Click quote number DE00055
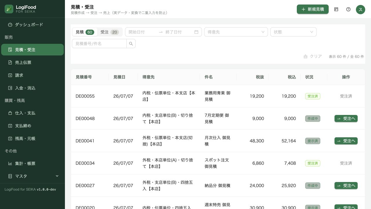 pos(85,96)
